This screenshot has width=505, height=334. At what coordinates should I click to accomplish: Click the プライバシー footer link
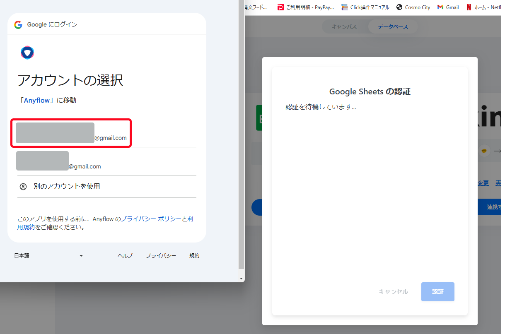[x=161, y=256]
